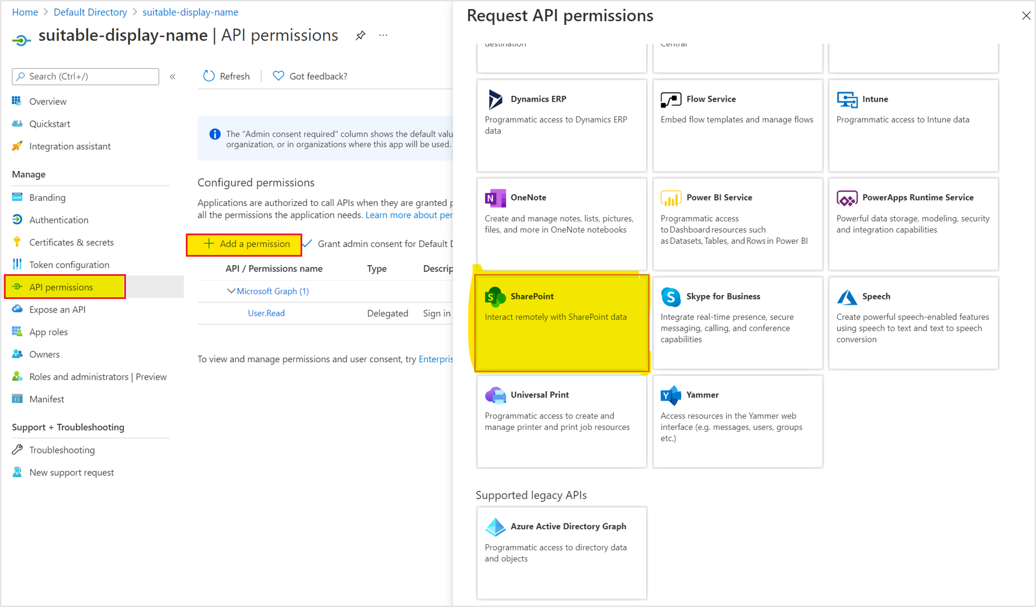Click the SharePoint icon
This screenshot has height=607, width=1036.
pos(495,297)
